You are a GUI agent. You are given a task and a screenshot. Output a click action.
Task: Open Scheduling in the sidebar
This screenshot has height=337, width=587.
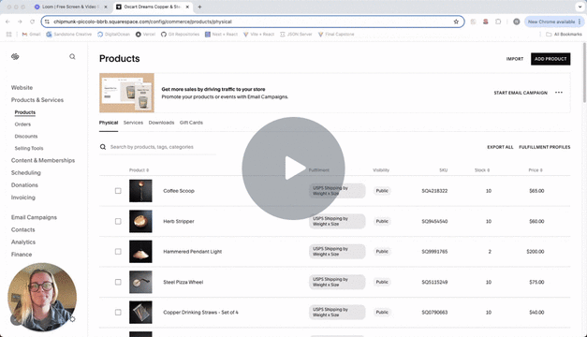pyautogui.click(x=26, y=172)
